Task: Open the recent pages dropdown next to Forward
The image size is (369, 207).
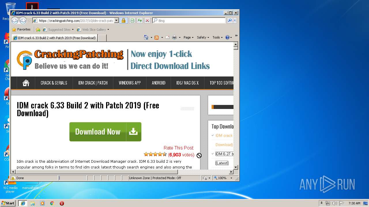Action: pyautogui.click(x=29, y=21)
